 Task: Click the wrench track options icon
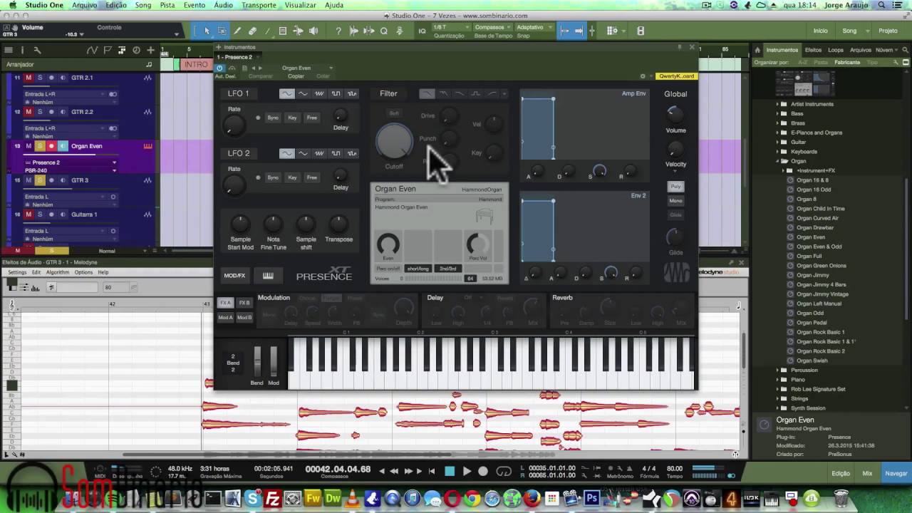pos(37,50)
